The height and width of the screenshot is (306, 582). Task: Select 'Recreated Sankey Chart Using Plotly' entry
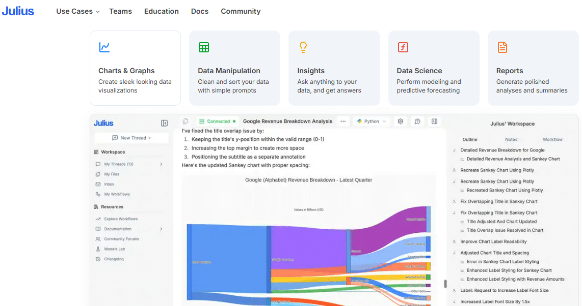(505, 190)
